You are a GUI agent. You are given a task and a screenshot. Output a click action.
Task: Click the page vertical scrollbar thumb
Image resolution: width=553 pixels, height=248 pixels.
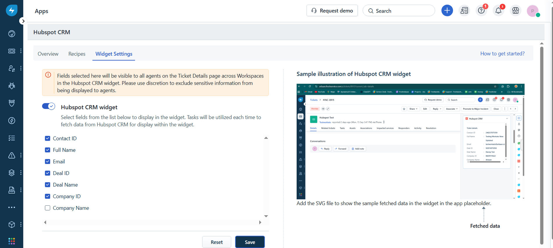(x=542, y=145)
